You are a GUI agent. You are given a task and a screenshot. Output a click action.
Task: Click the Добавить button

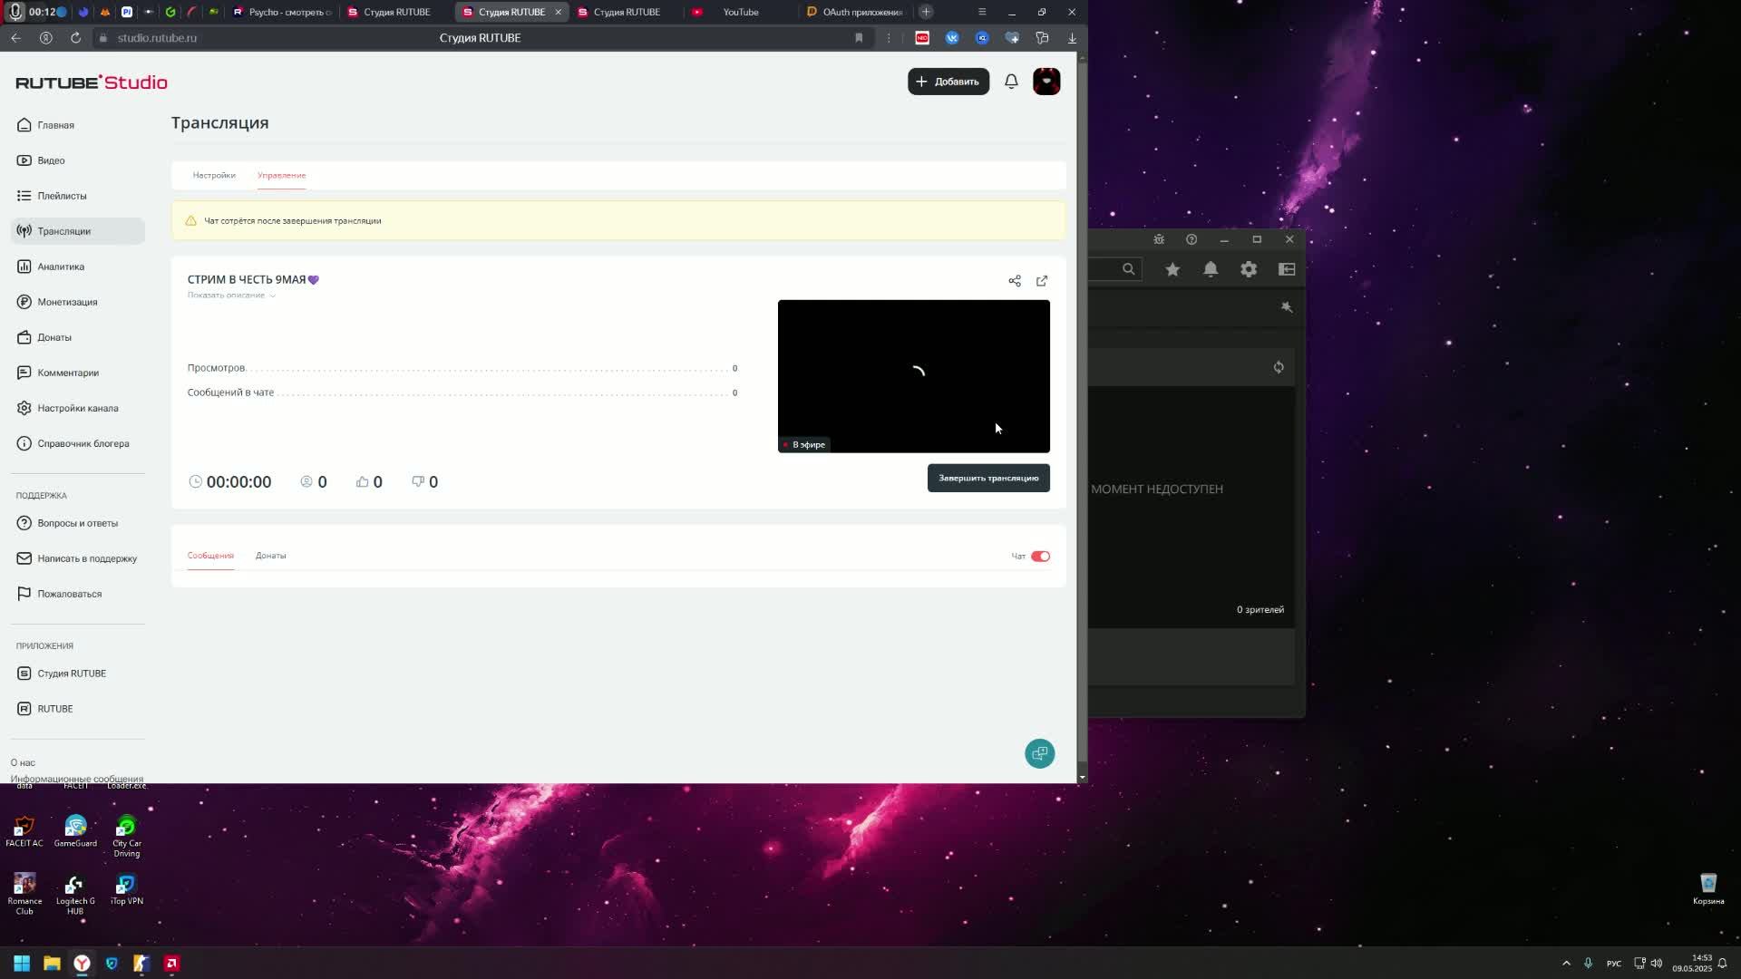tap(948, 82)
